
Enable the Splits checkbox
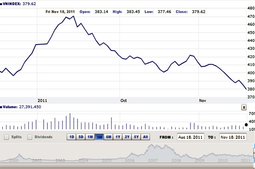point(6,137)
